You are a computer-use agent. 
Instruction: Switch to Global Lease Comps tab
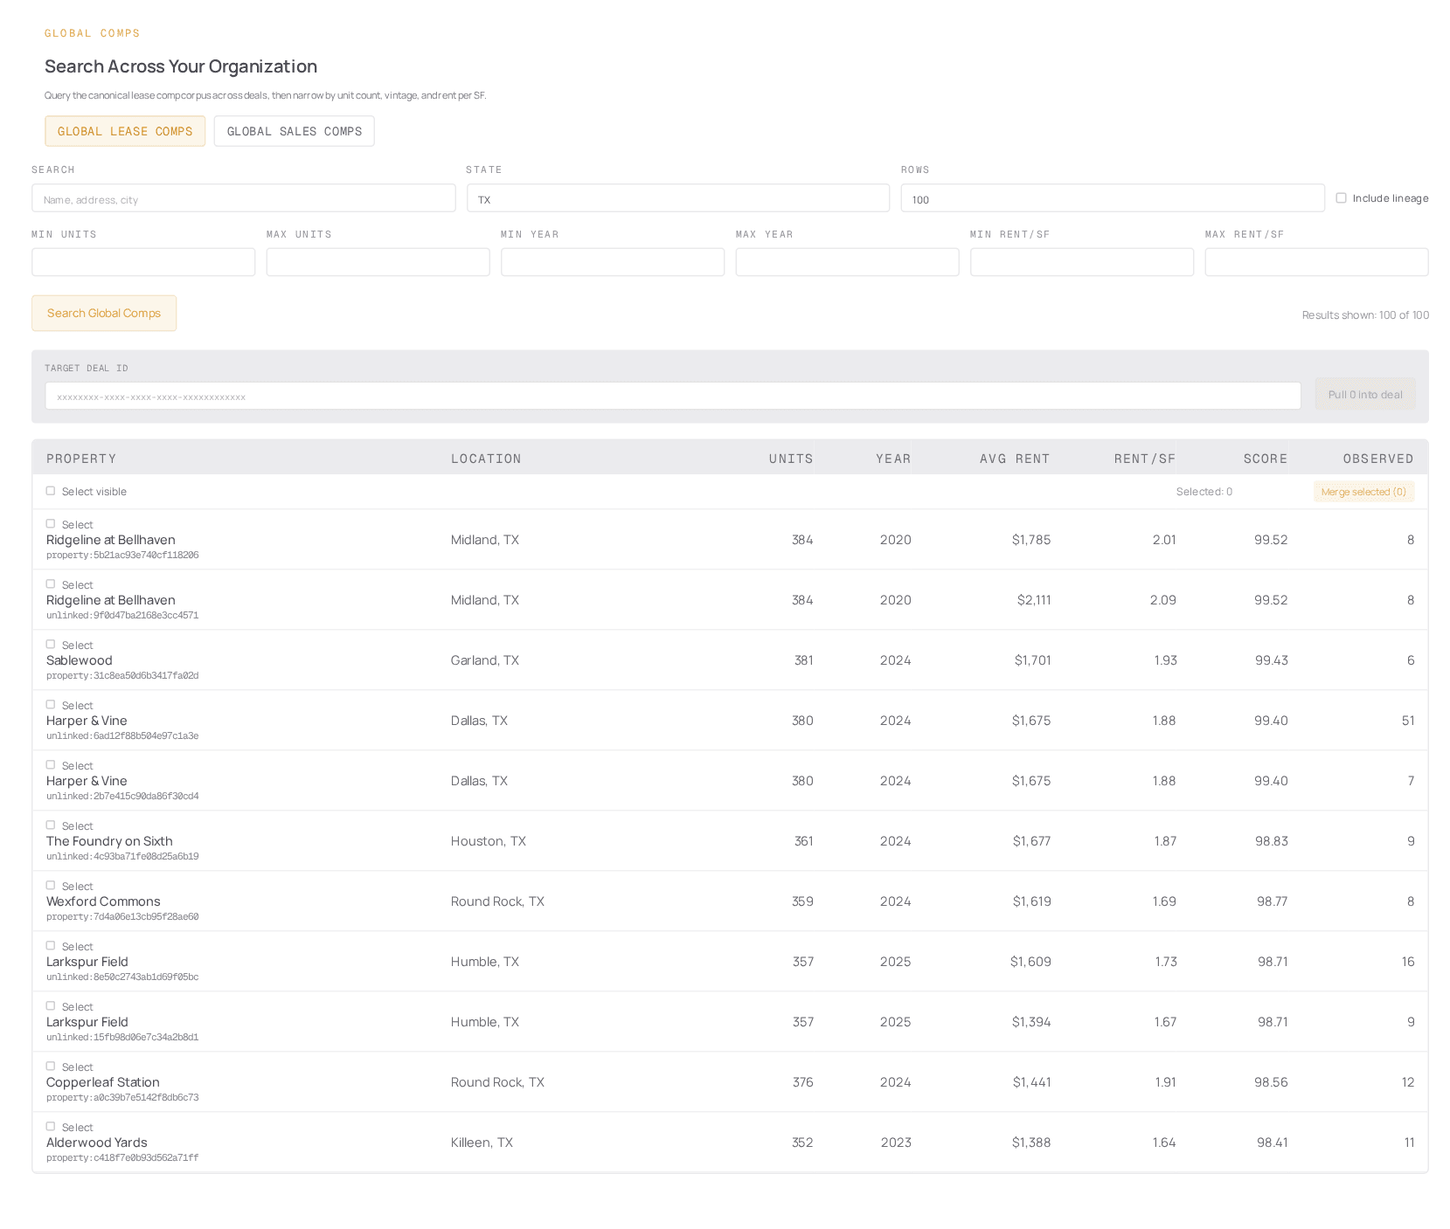(x=125, y=131)
